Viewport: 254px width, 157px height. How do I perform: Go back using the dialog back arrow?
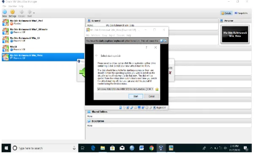tap(97, 55)
